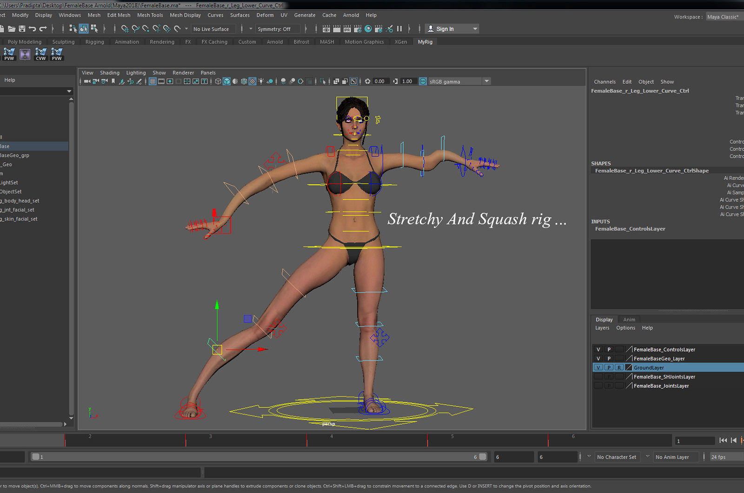Viewport: 744px width, 493px height.
Task: Click the FemaleBase_SHJointsLayer color swatch
Action: 629,377
